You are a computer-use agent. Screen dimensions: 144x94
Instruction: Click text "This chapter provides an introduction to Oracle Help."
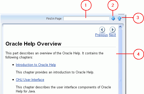tap(55, 72)
